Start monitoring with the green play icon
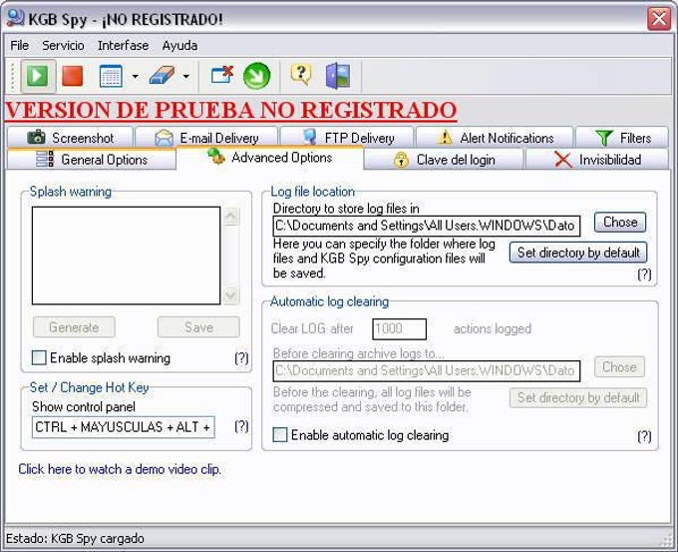Viewport: 678px width, 552px height. 38,76
